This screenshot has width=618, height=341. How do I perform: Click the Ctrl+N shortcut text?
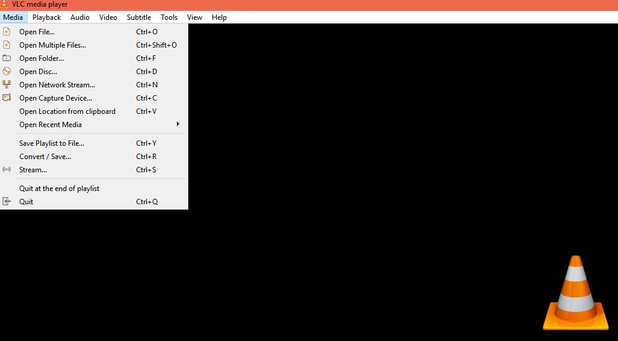tap(147, 85)
